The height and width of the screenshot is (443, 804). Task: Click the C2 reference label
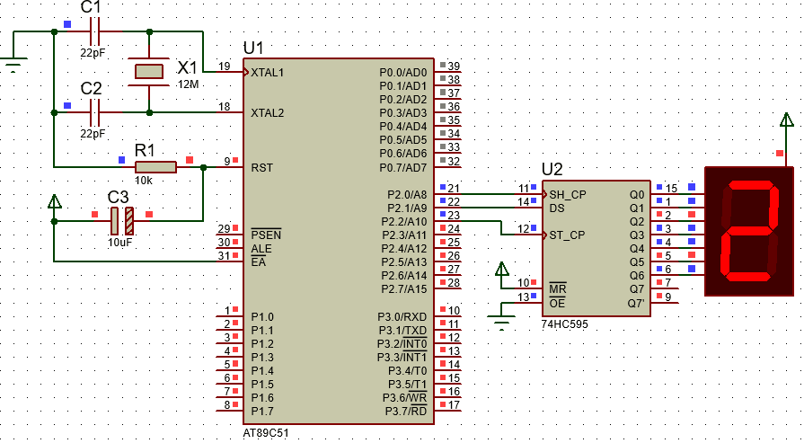92,88
